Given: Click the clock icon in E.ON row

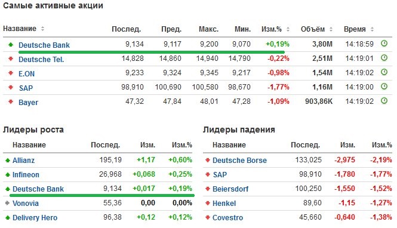Looking at the screenshot, I should (x=384, y=72).
